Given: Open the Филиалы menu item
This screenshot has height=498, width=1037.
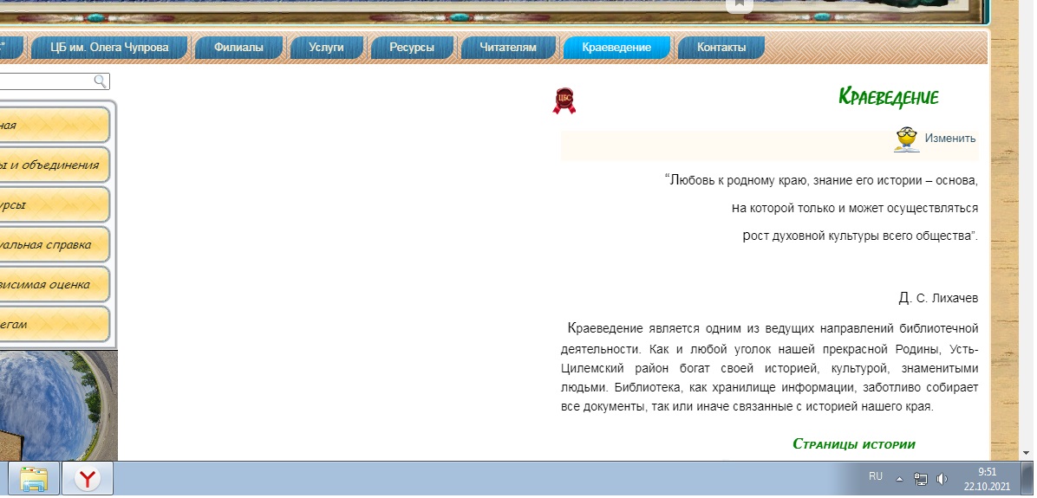Looking at the screenshot, I should coord(238,48).
